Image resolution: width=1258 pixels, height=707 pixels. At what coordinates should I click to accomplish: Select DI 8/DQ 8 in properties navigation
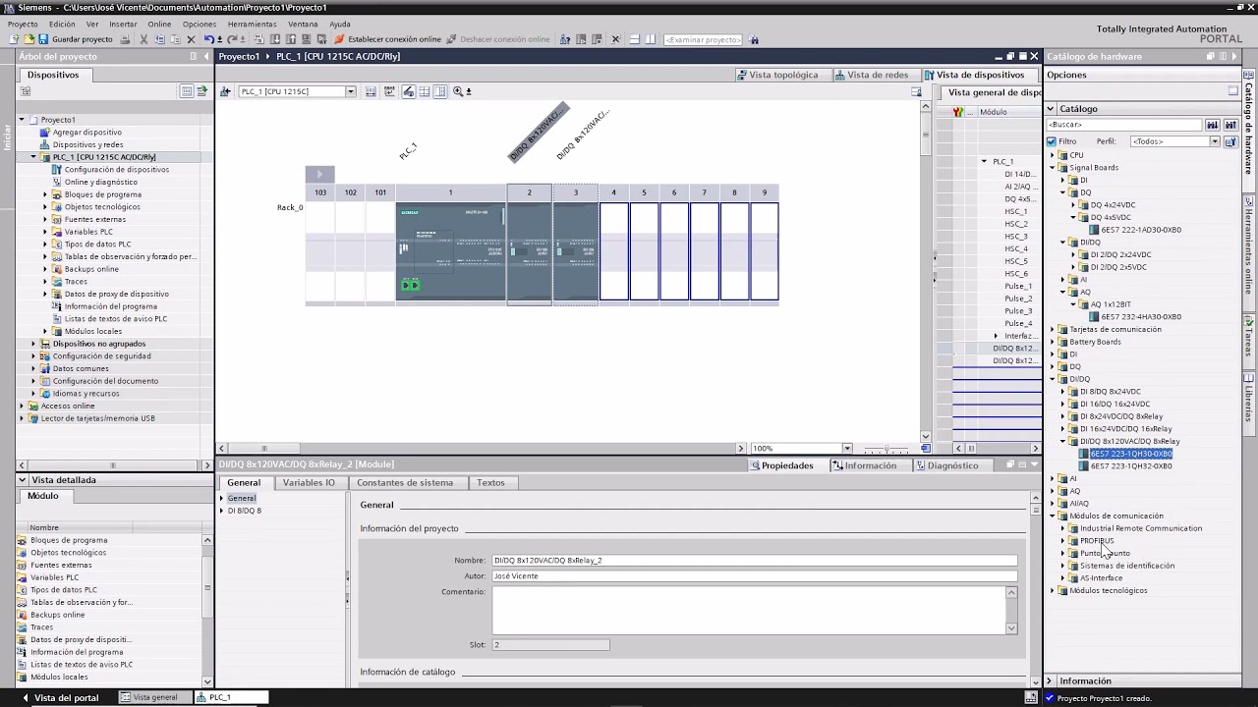[x=244, y=511]
